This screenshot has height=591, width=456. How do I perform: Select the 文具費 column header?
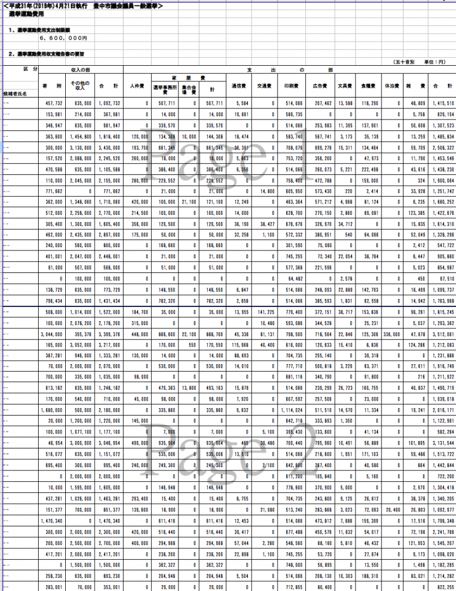click(345, 85)
